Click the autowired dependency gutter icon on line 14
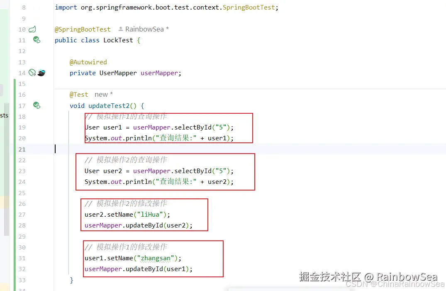 coord(32,73)
